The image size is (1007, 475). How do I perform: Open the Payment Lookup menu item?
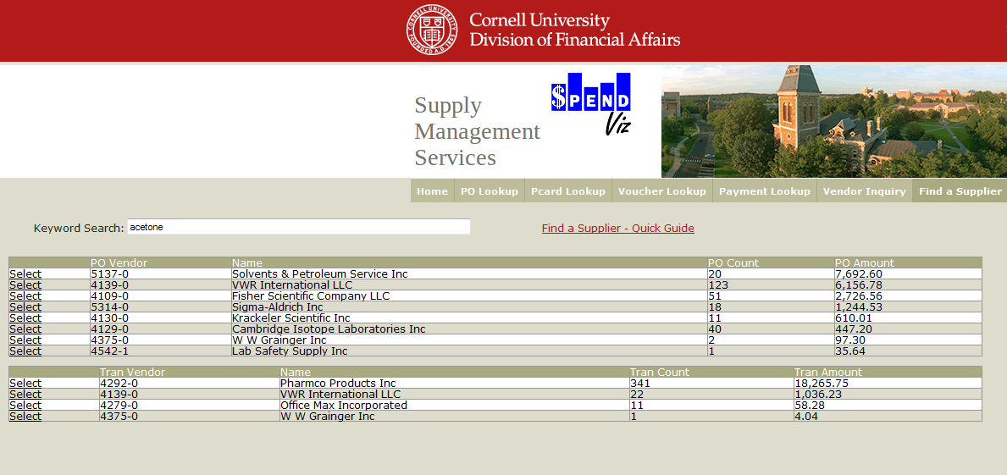click(764, 191)
